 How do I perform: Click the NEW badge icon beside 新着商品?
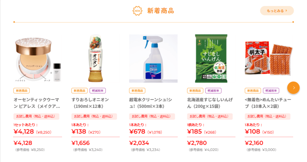[x=137, y=11]
